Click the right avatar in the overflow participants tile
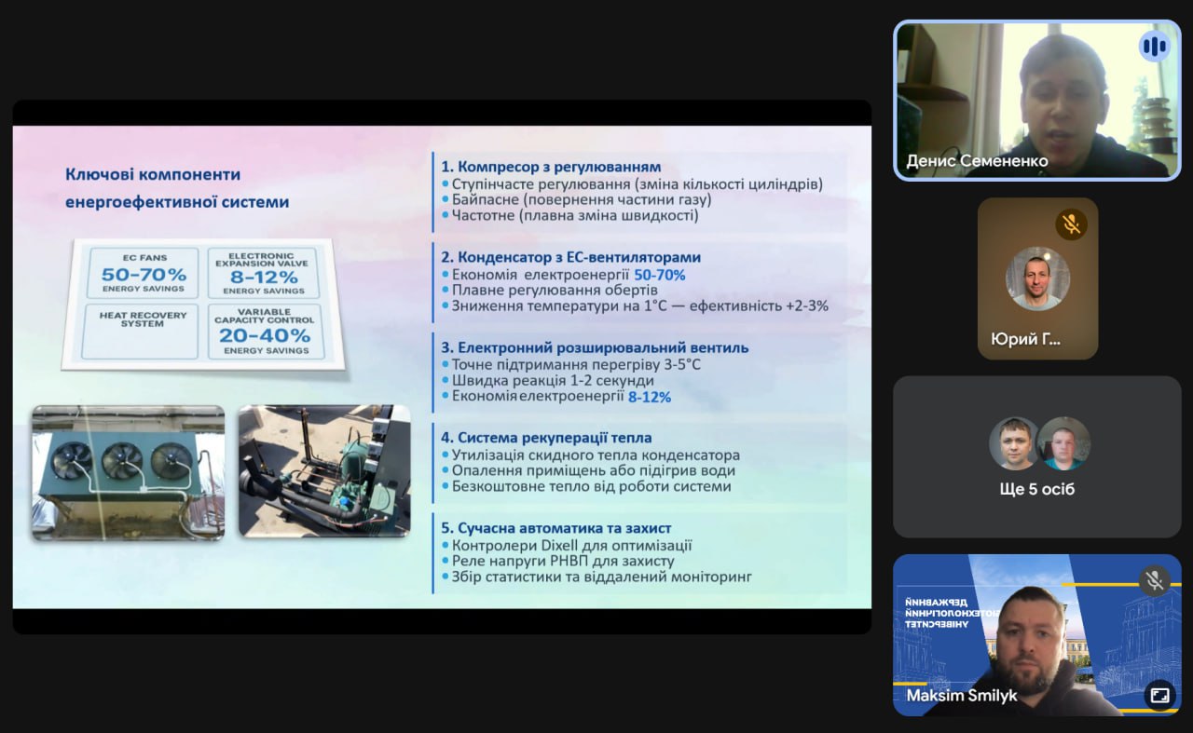This screenshot has height=733, width=1193. tap(1063, 443)
